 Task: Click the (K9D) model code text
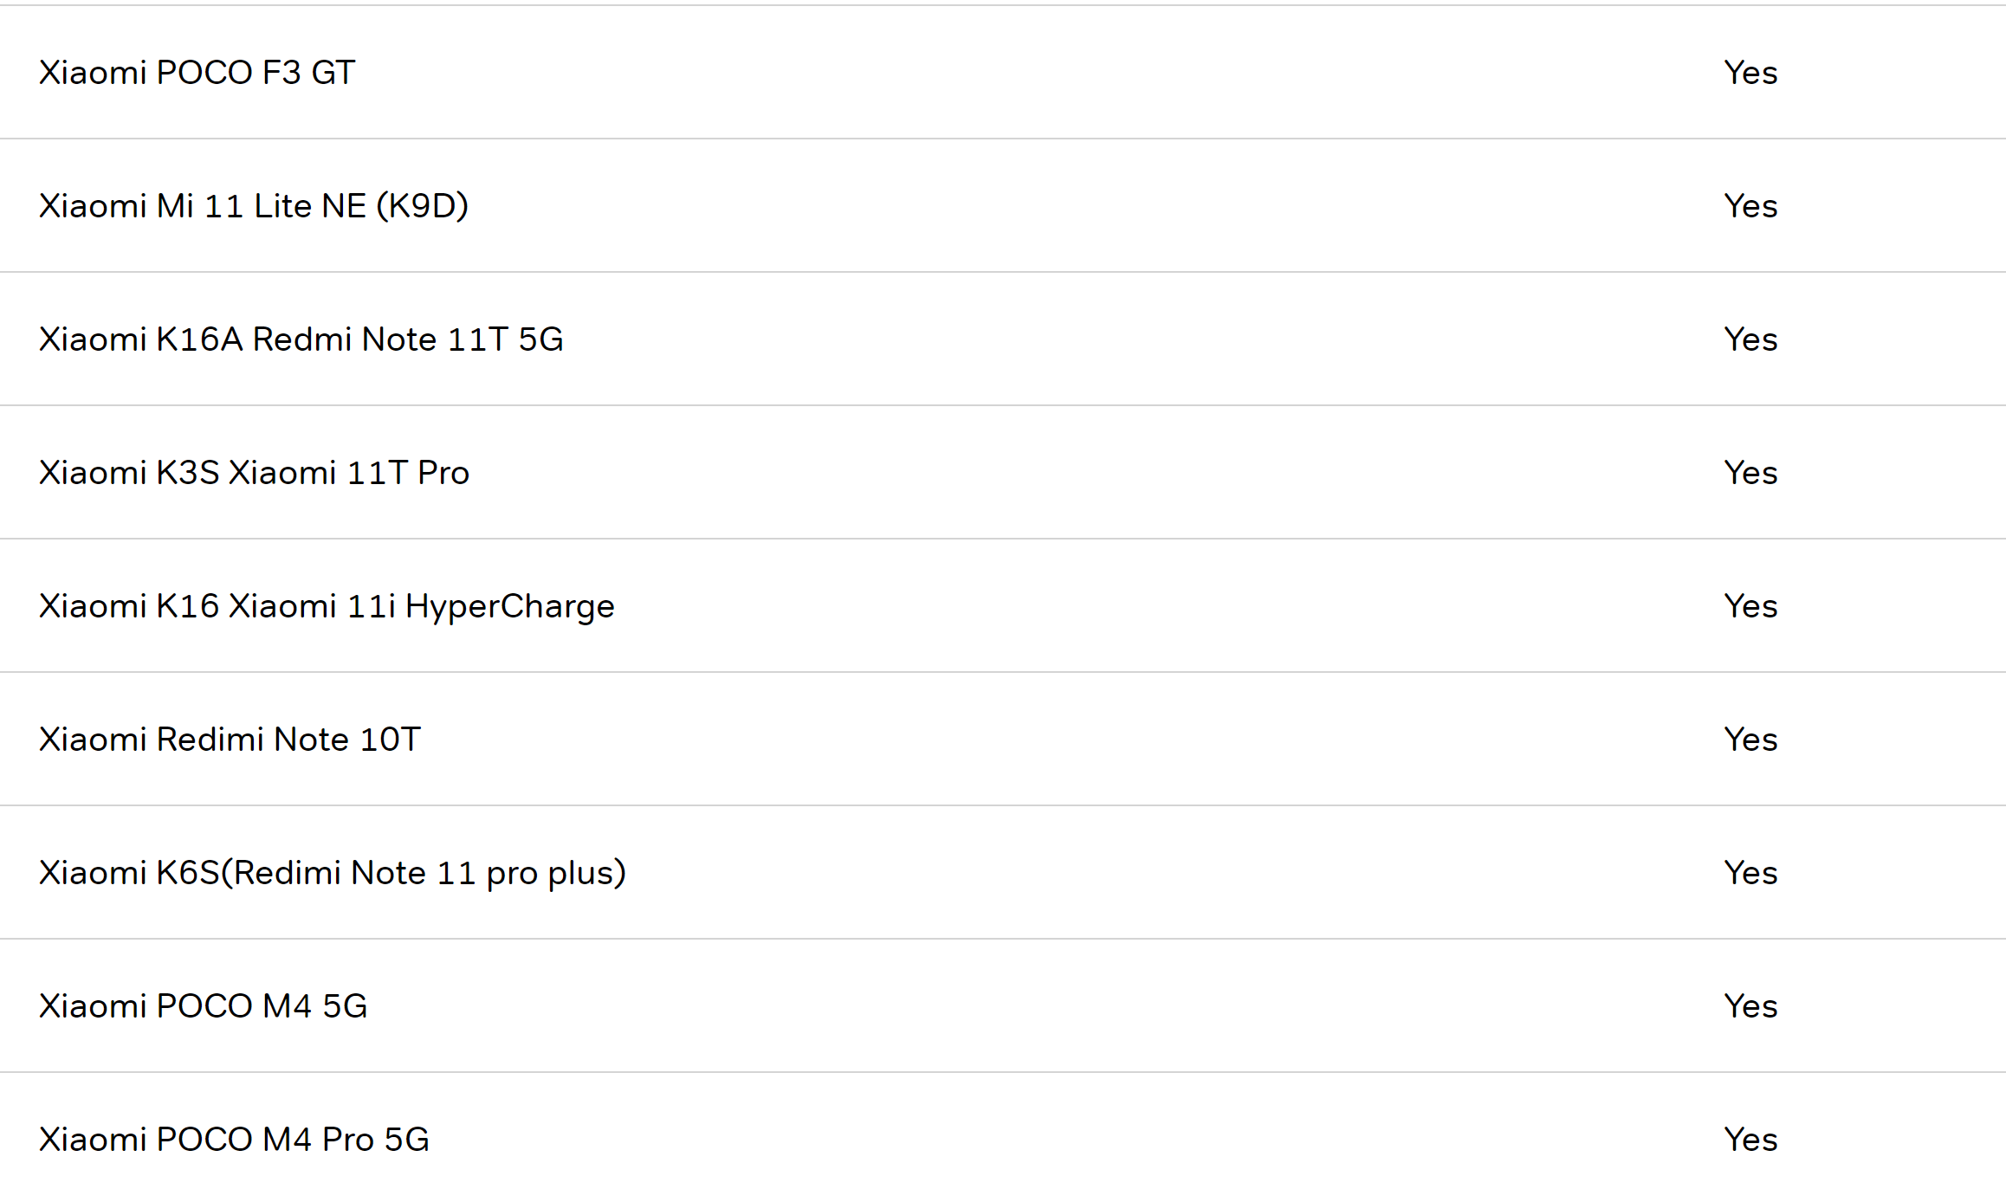click(x=423, y=206)
